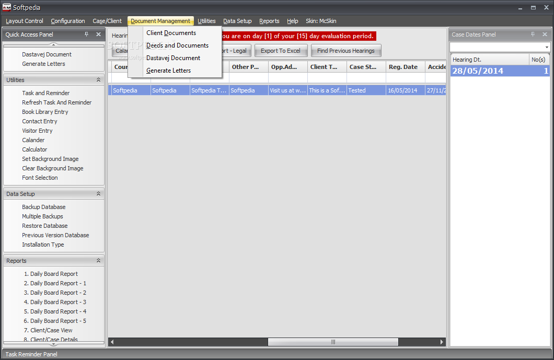This screenshot has width=554, height=360.
Task: Open the Case/Client menu
Action: tap(107, 21)
